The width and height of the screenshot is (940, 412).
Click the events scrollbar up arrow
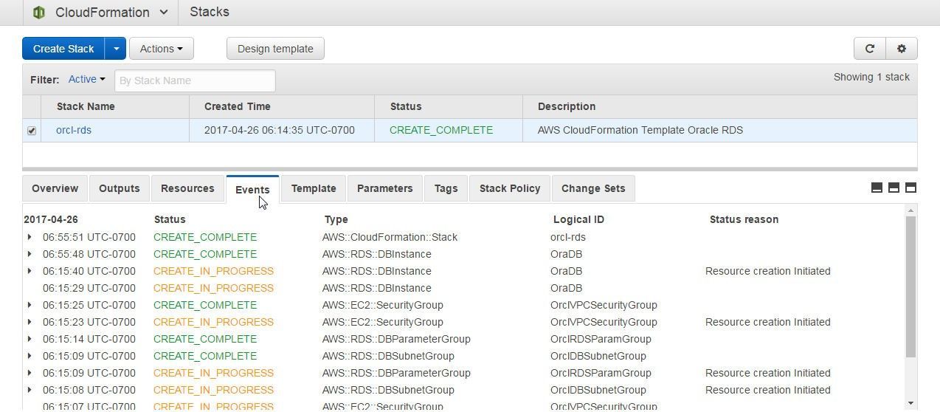[910, 210]
